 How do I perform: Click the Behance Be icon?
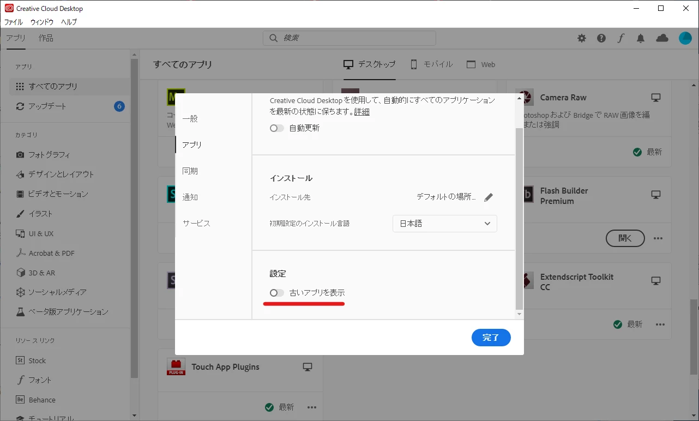click(x=20, y=400)
